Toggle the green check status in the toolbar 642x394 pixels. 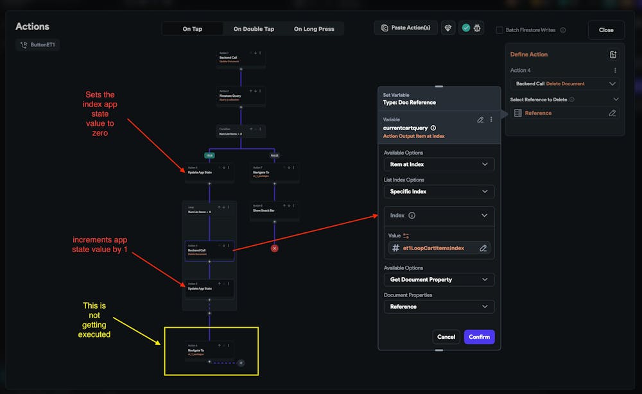click(466, 28)
